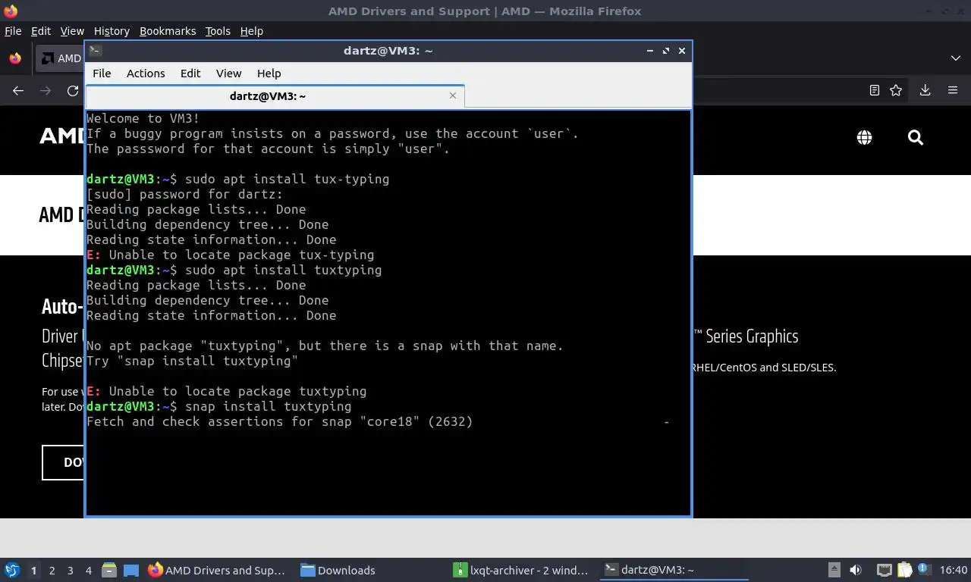
Task: Open the network tray icon
Action: (x=884, y=570)
